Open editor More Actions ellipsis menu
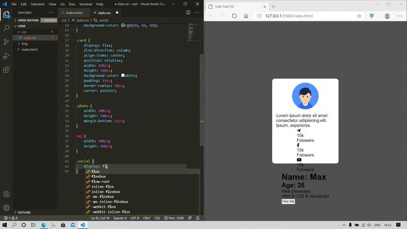 [x=197, y=13]
